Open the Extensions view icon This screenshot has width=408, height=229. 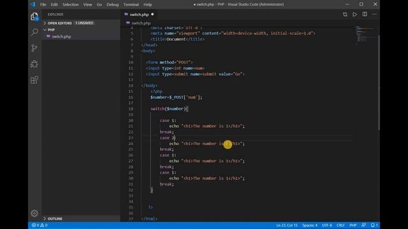34,80
